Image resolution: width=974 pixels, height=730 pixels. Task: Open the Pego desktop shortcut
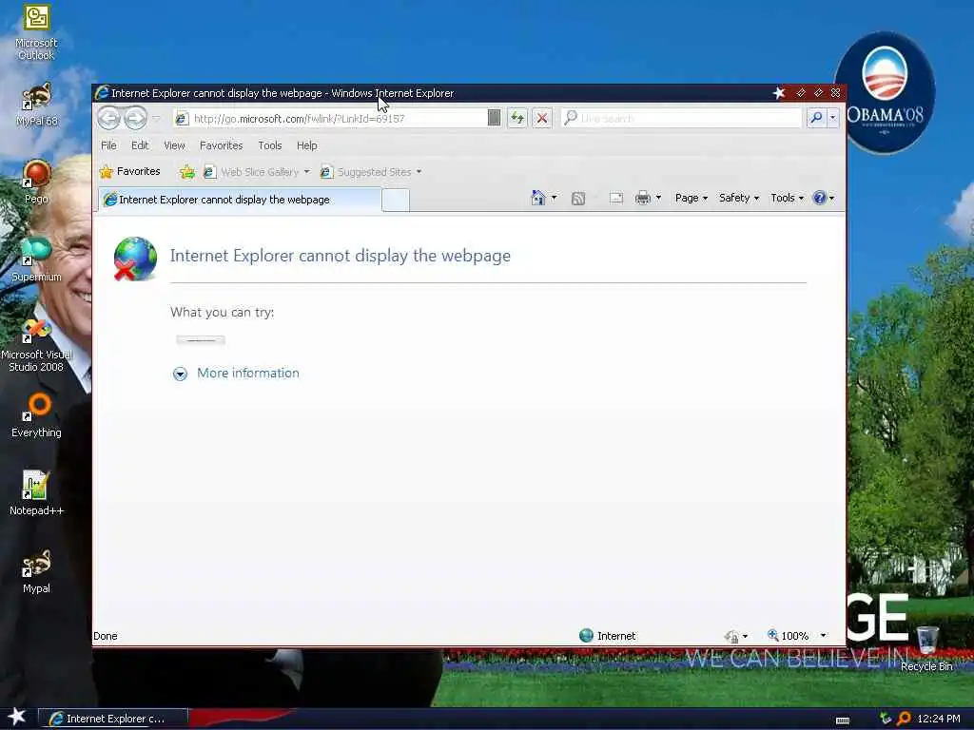tap(36, 182)
